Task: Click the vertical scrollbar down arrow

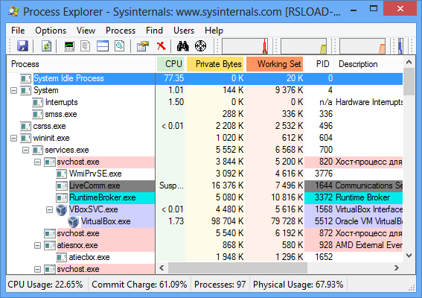Action: pos(409,256)
